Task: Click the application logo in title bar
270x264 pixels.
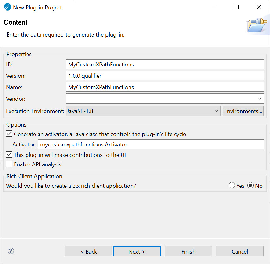Action: (7, 7)
